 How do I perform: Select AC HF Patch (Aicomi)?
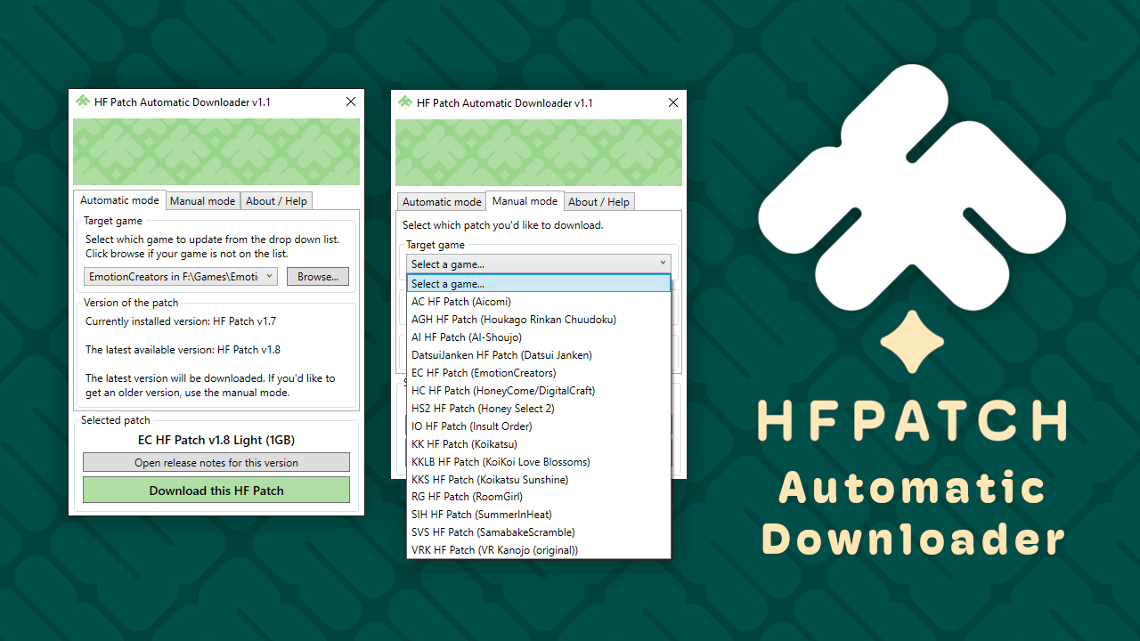click(x=539, y=302)
